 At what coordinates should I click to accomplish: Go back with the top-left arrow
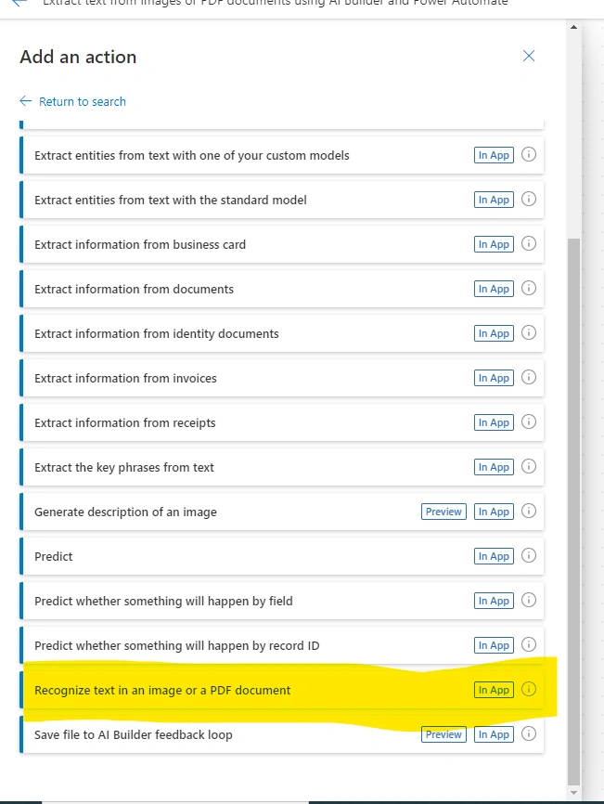pyautogui.click(x=19, y=3)
